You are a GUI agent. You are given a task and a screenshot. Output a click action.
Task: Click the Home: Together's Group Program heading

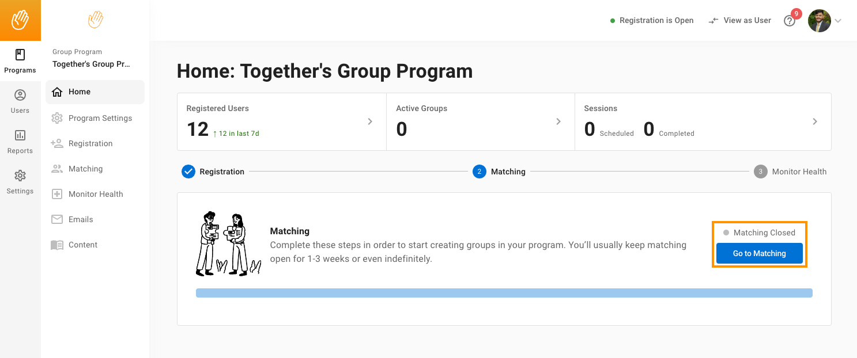[x=324, y=71]
